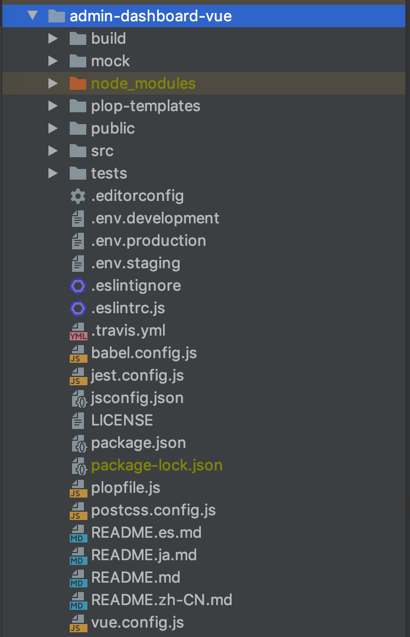The width and height of the screenshot is (410, 637).
Task: Expand the plop-templates folder arrow
Action: [x=53, y=106]
